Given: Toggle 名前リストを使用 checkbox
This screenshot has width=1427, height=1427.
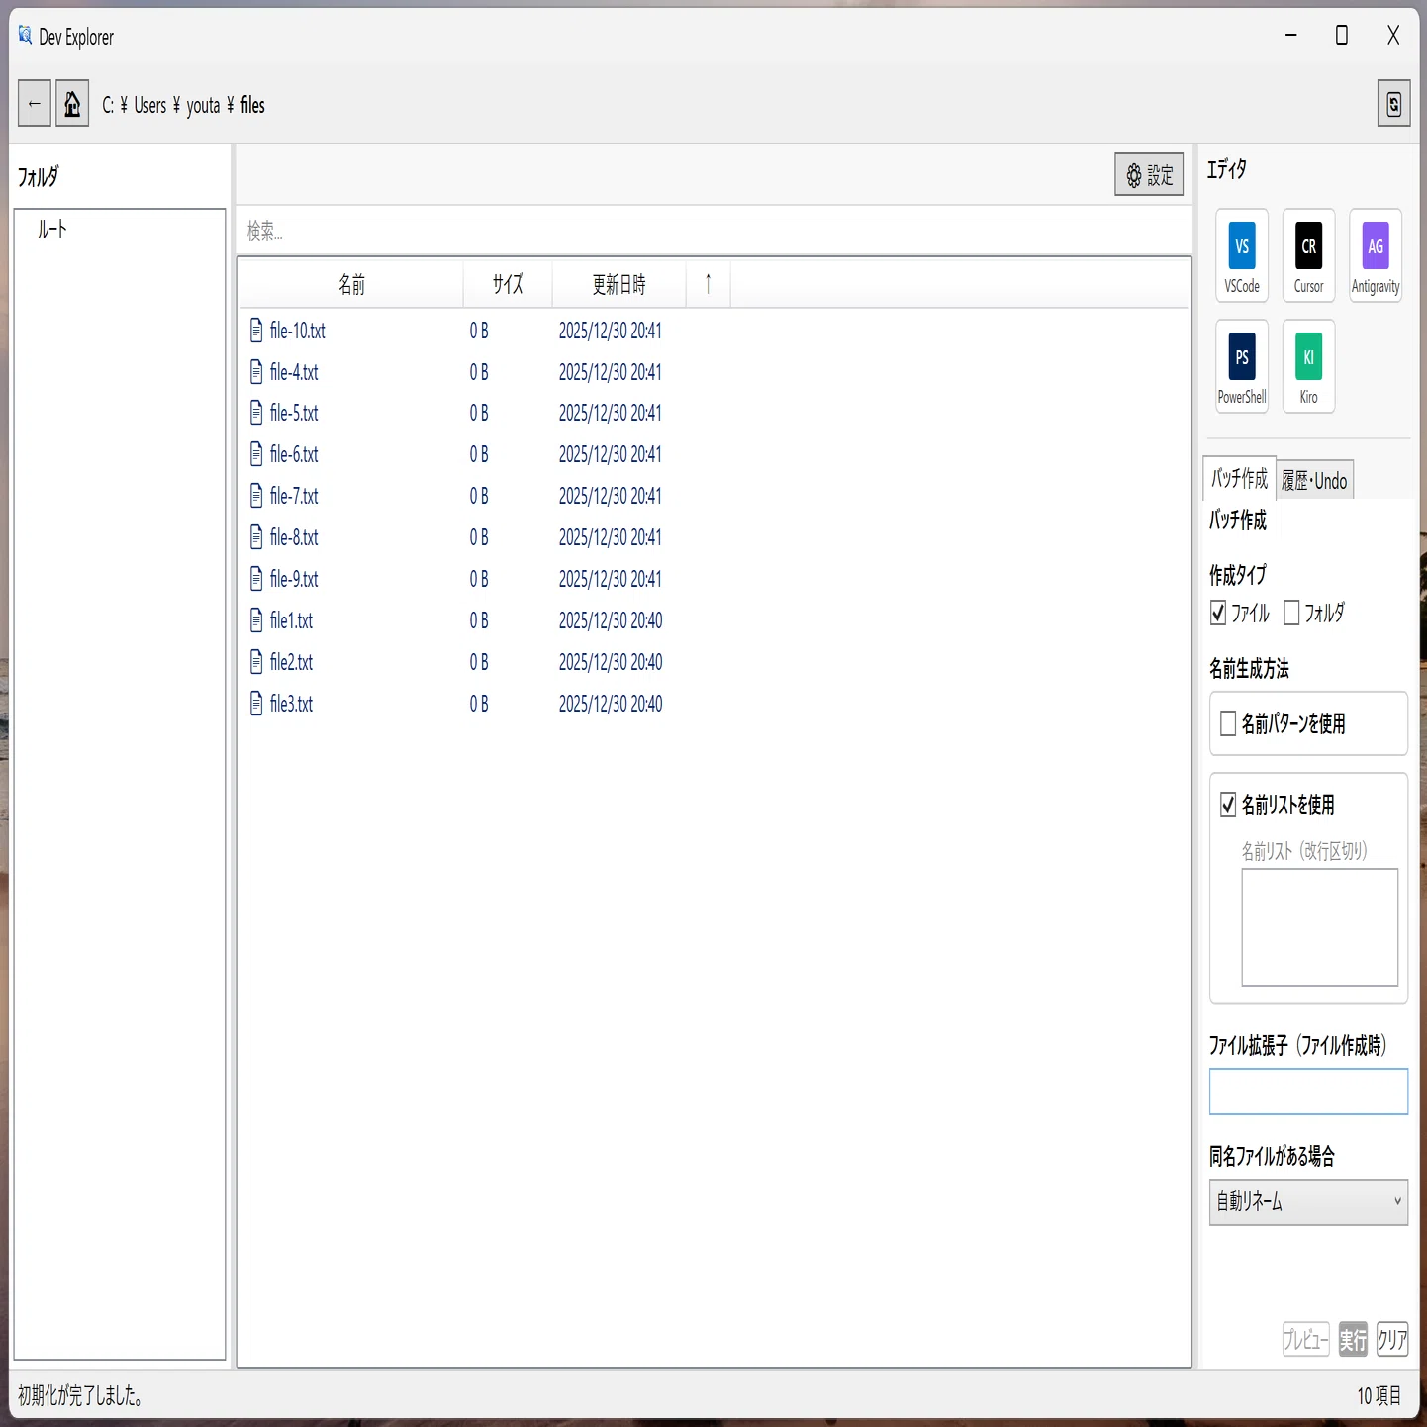Looking at the screenshot, I should [x=1228, y=805].
